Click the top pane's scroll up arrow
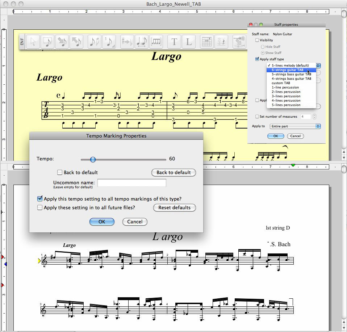Screen dimensions: 347x332 tap(344, 152)
